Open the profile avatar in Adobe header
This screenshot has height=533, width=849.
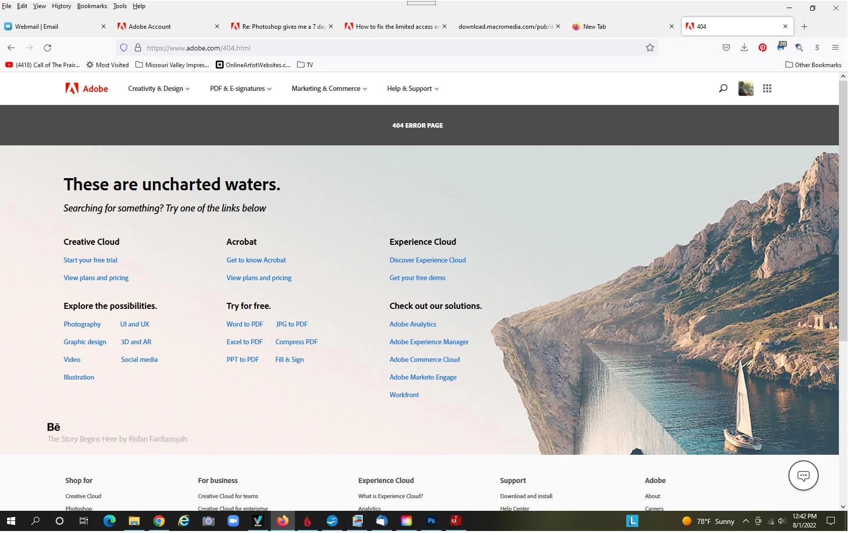click(745, 88)
